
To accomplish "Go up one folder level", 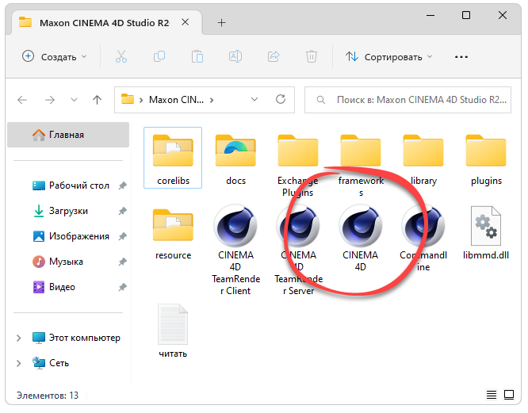I will coord(97,100).
